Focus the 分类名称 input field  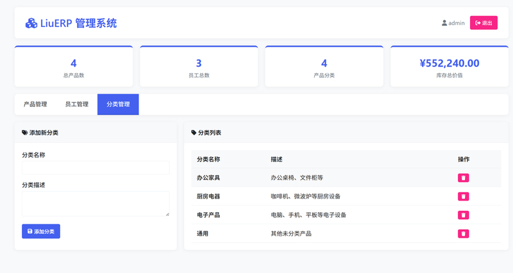96,168
